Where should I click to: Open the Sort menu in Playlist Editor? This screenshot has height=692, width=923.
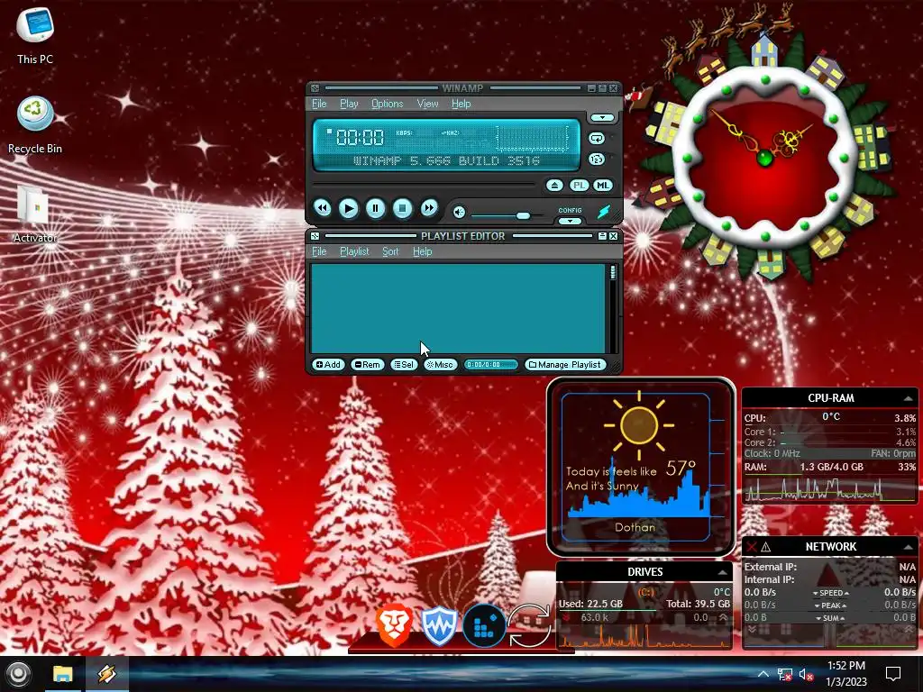390,251
